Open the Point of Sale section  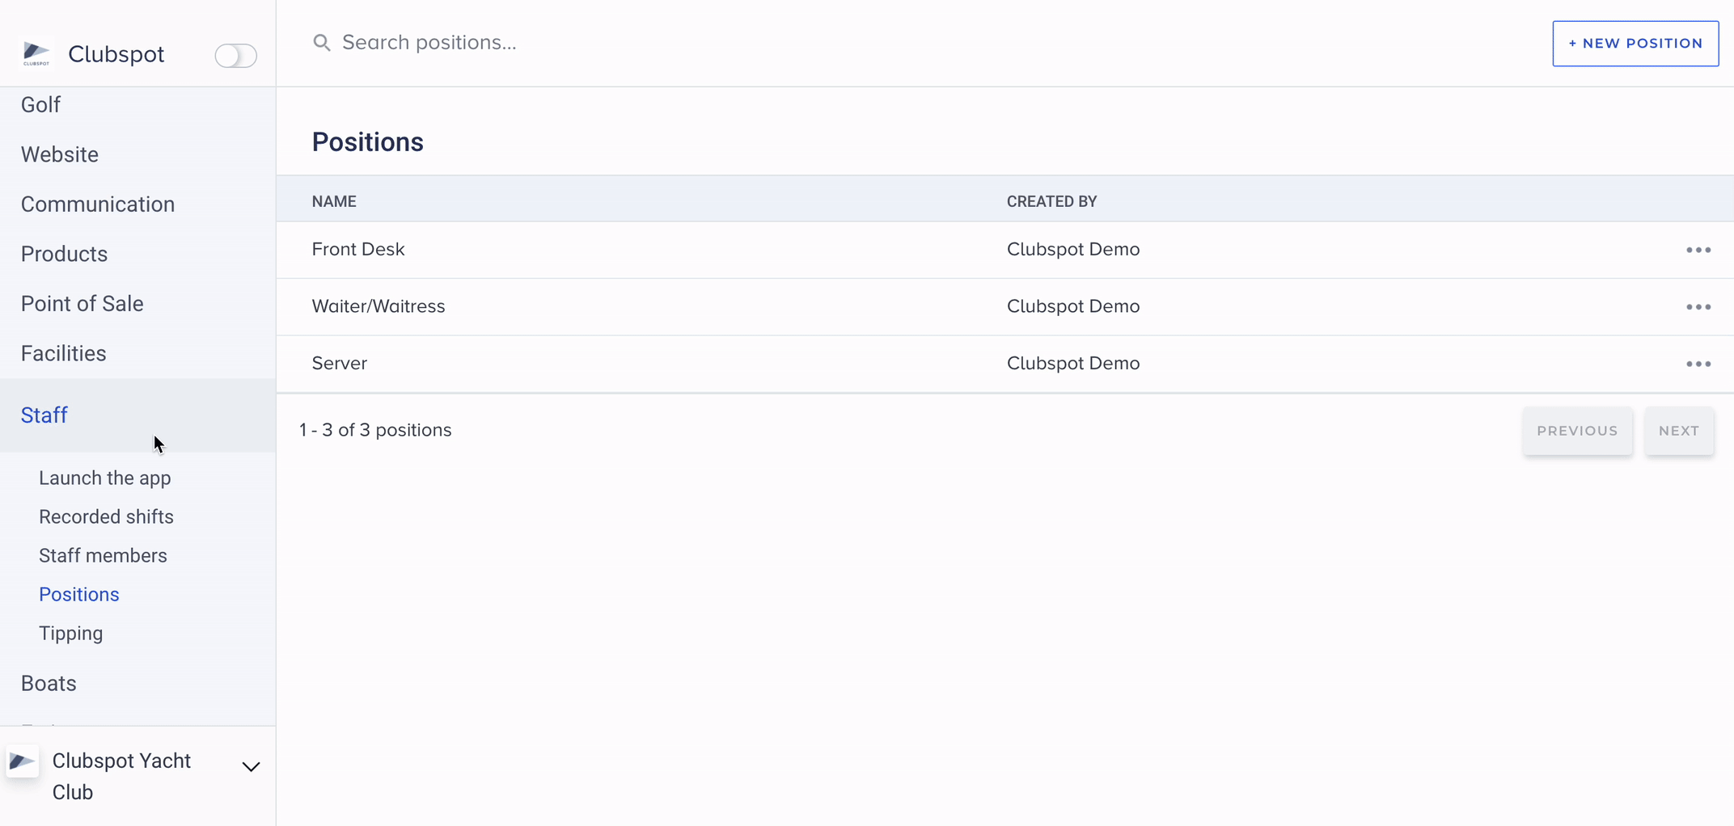point(82,304)
